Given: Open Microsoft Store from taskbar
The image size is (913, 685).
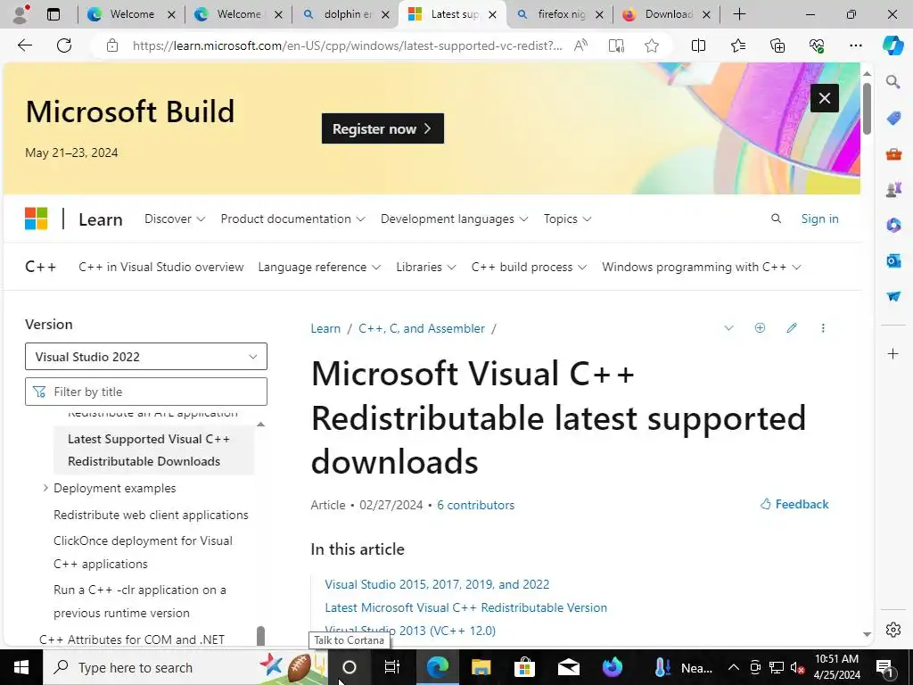Looking at the screenshot, I should [524, 667].
